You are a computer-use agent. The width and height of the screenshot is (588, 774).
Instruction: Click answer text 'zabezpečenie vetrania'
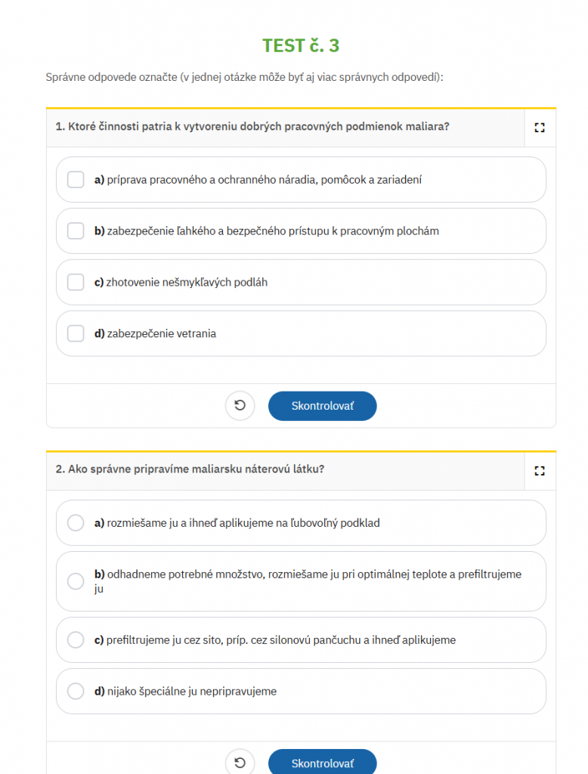click(x=162, y=334)
